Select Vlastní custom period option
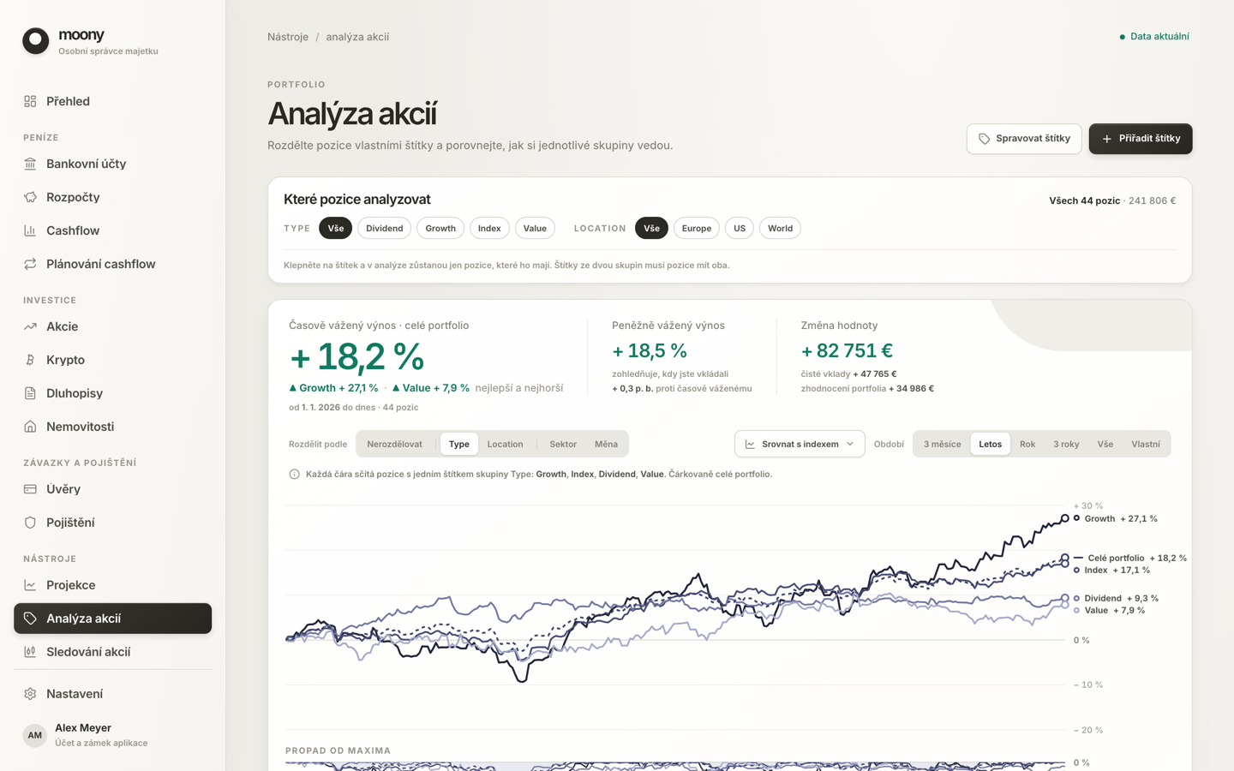The height and width of the screenshot is (771, 1234). pyautogui.click(x=1145, y=444)
